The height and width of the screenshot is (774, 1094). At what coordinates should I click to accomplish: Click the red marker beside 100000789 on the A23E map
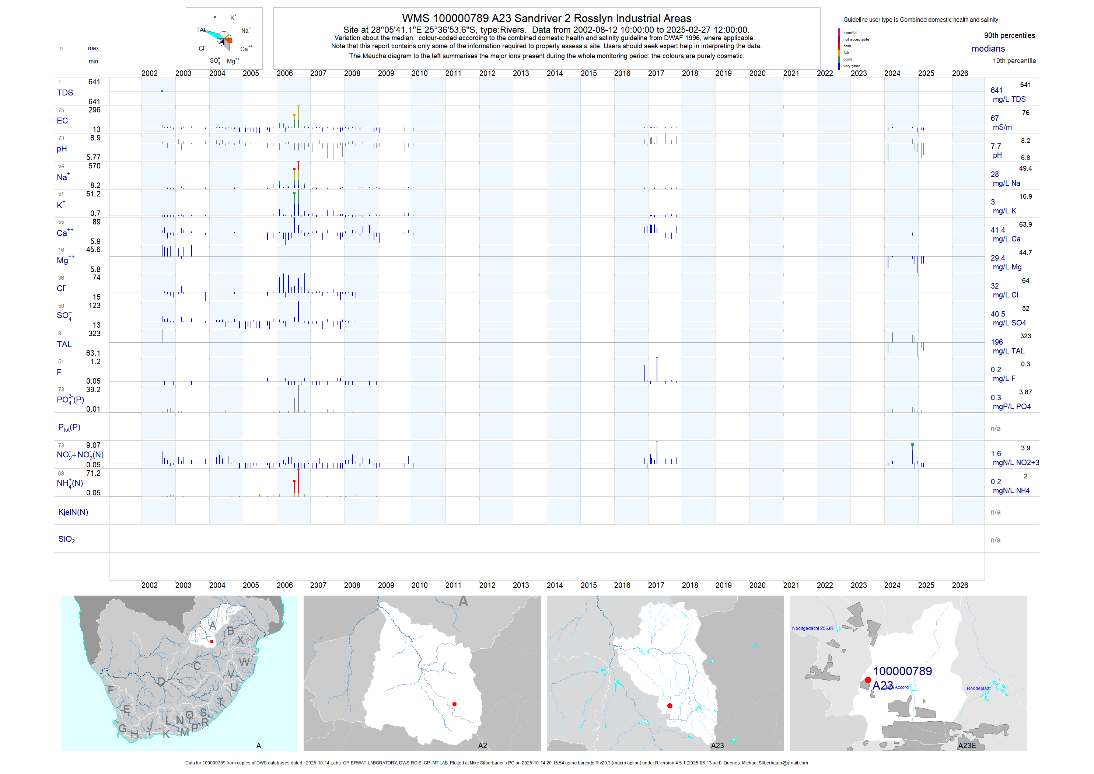coord(868,680)
